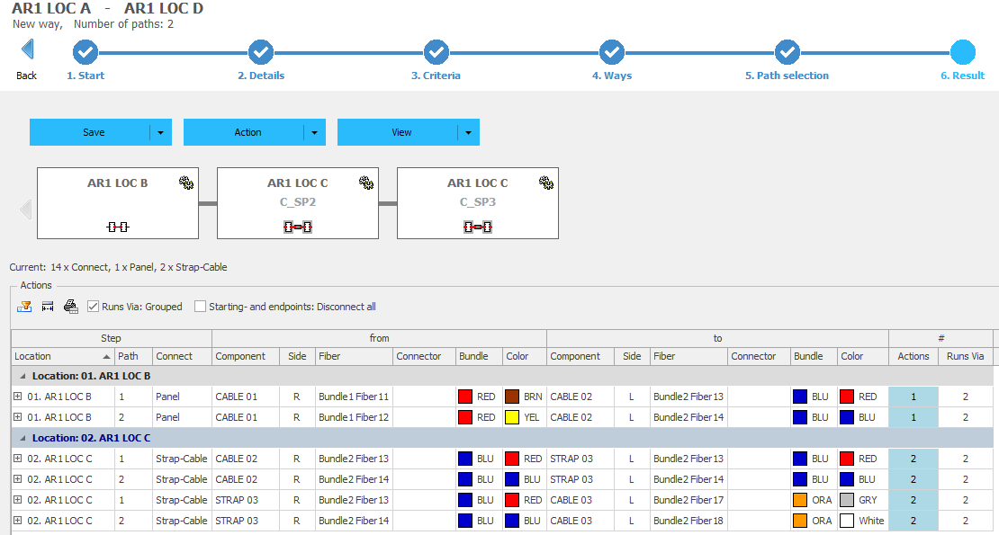Go to step 5. Path selection

(x=787, y=53)
